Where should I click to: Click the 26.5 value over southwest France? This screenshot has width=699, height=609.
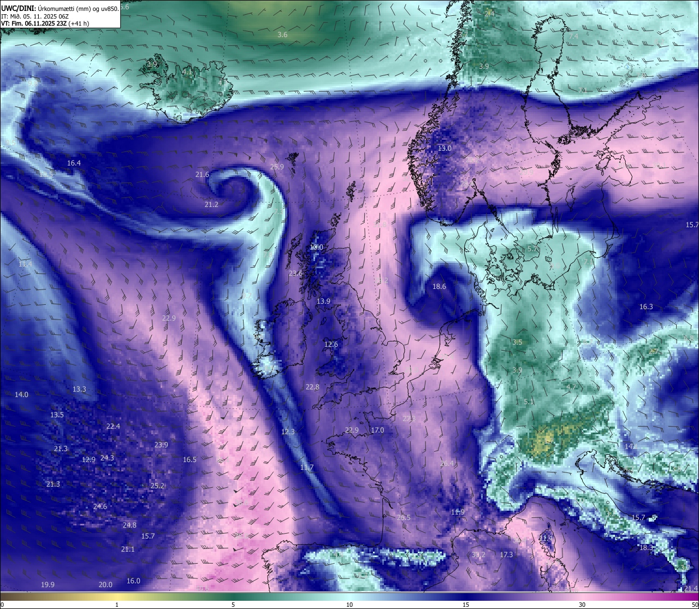tap(404, 518)
